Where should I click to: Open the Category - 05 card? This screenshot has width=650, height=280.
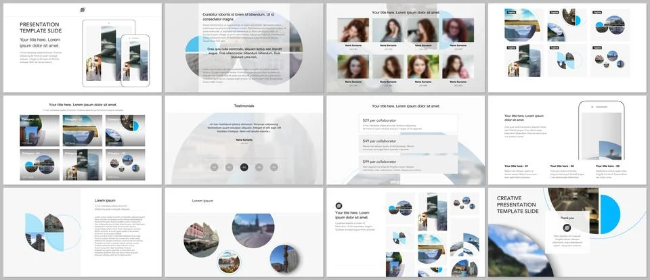coord(83,164)
